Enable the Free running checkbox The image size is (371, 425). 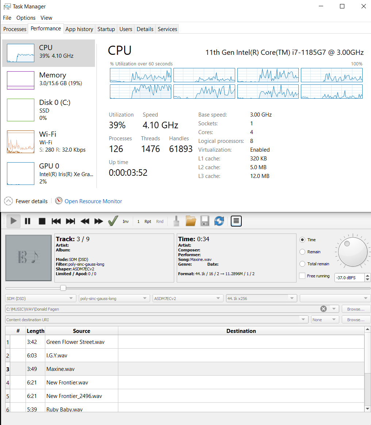coord(302,276)
